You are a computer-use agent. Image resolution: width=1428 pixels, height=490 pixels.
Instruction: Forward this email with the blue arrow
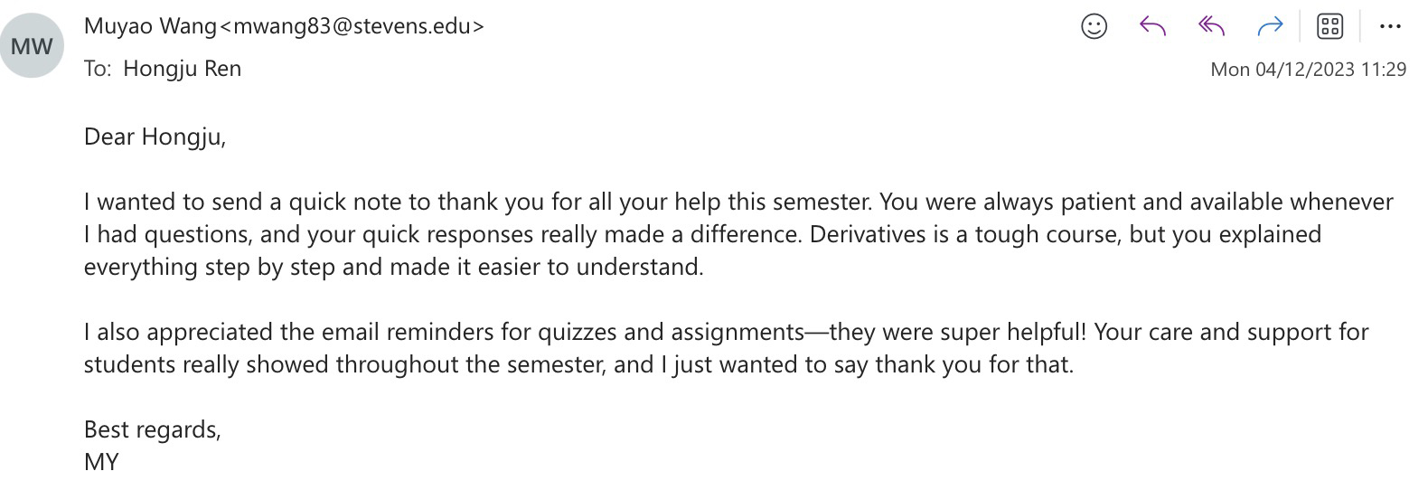[x=1270, y=27]
